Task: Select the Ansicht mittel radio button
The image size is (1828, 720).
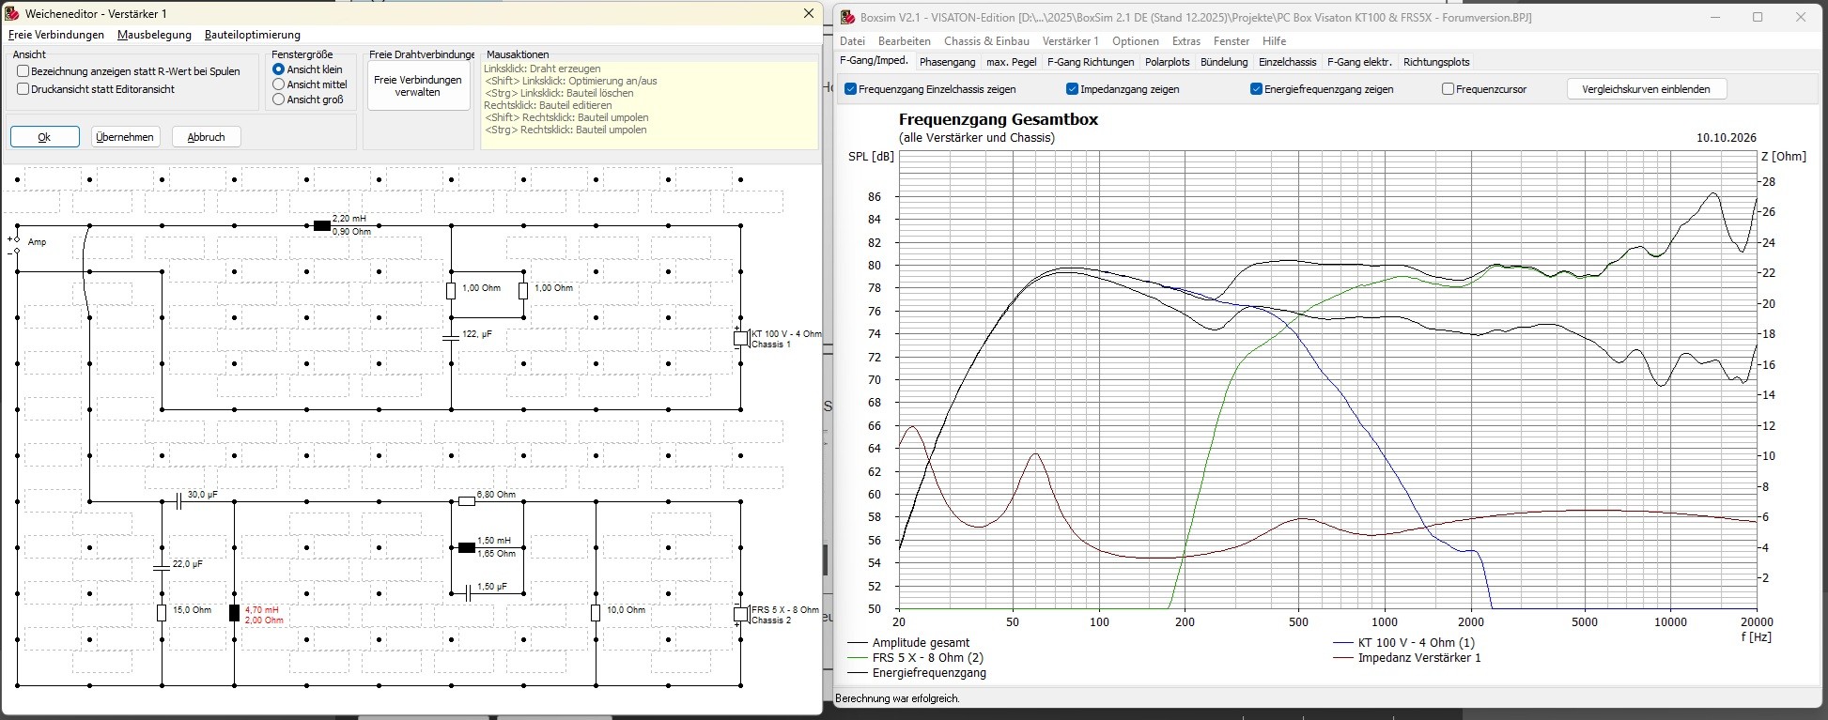Action: [x=279, y=84]
